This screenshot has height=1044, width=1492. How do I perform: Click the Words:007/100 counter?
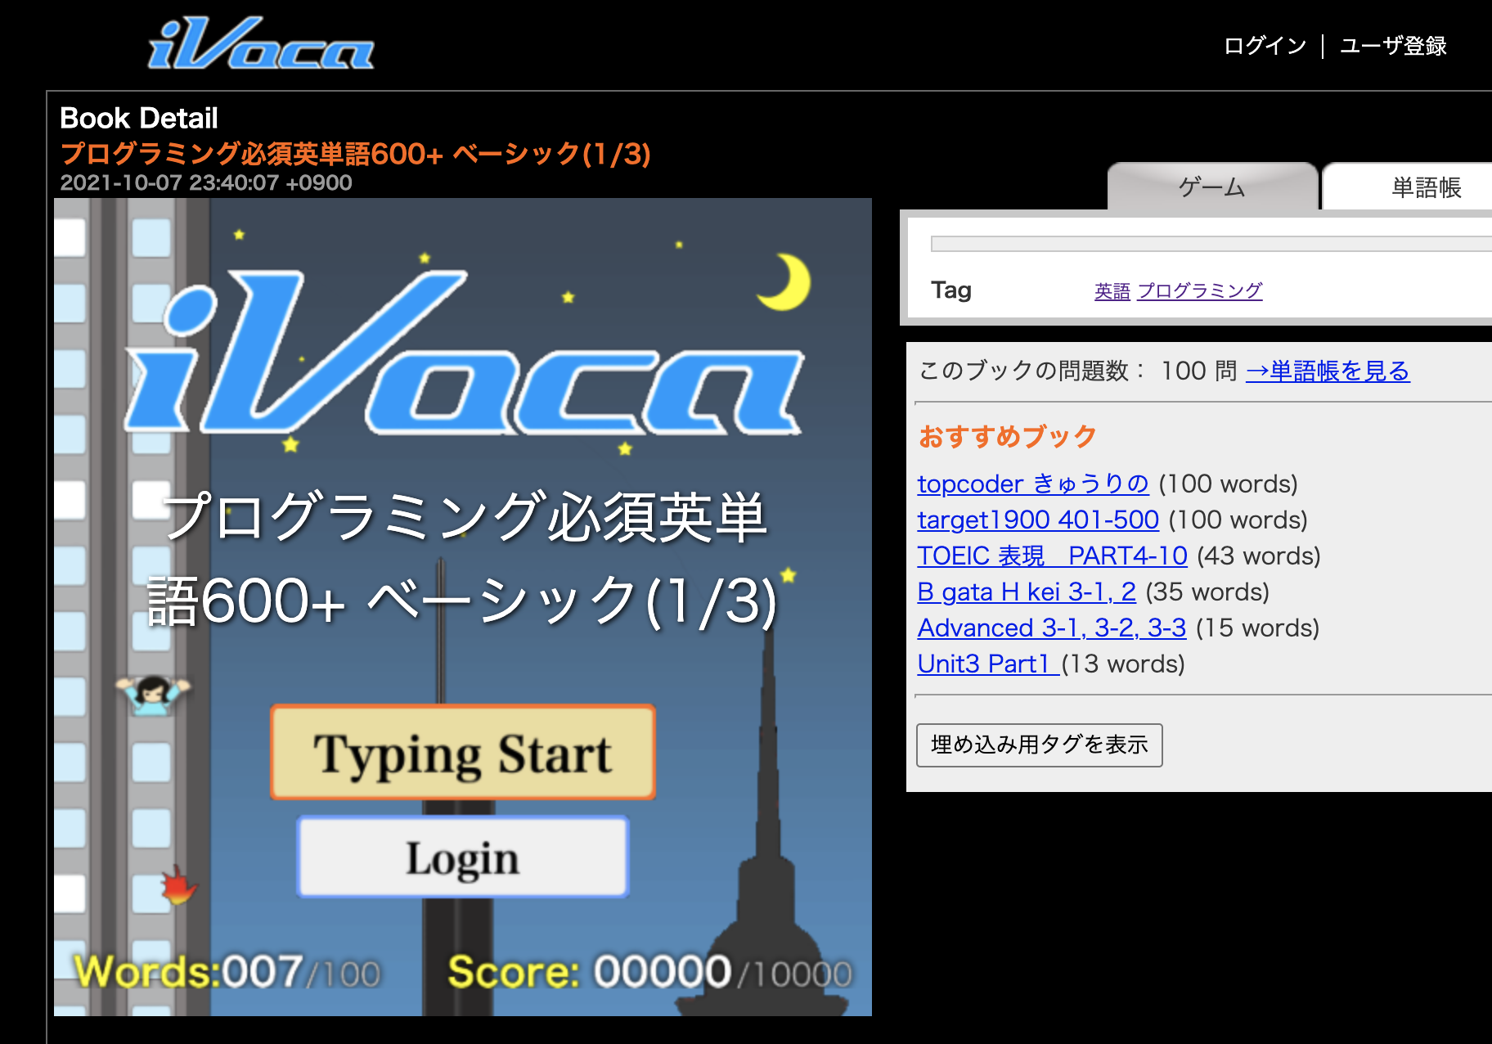tap(227, 972)
